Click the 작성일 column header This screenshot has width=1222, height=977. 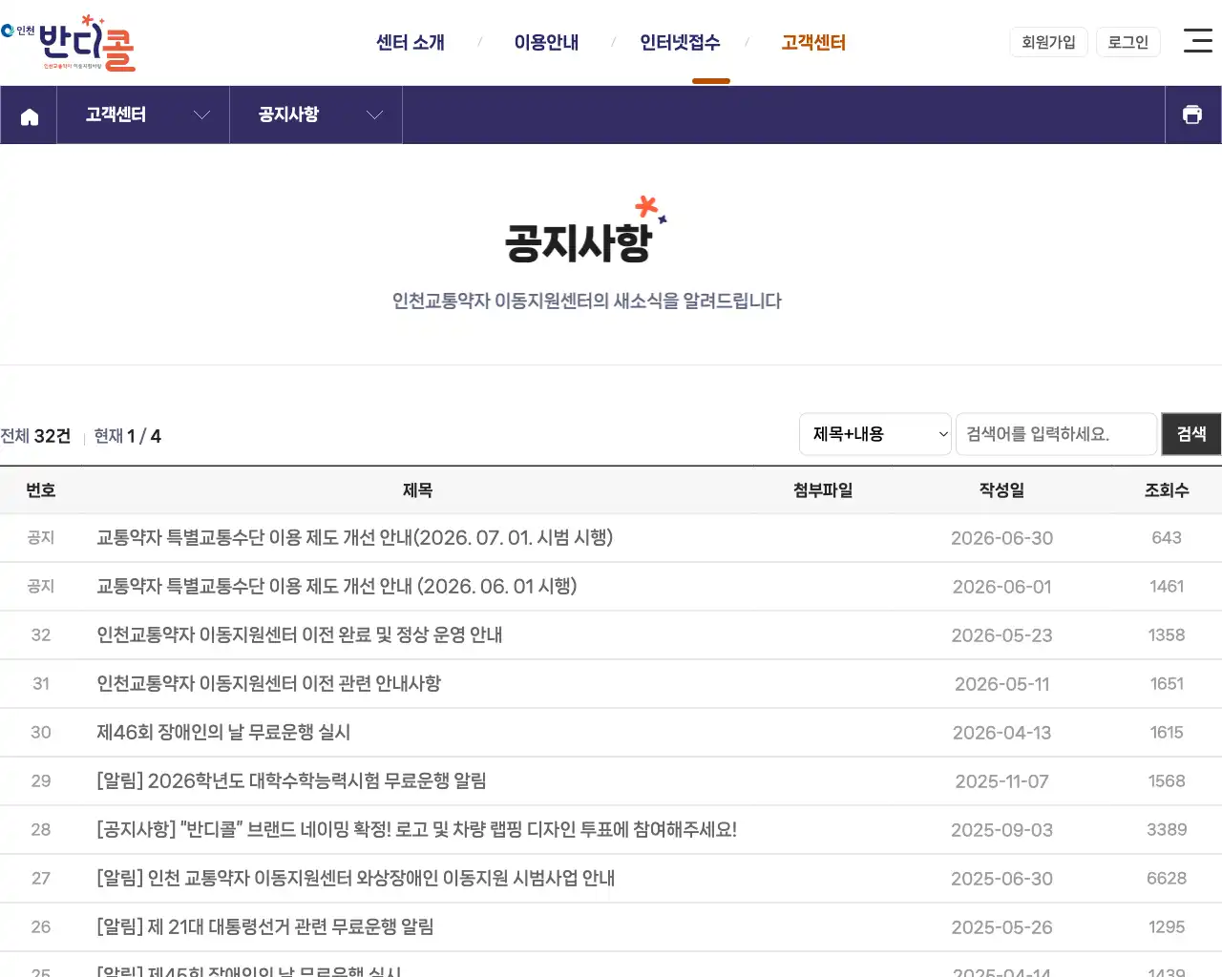click(1001, 490)
